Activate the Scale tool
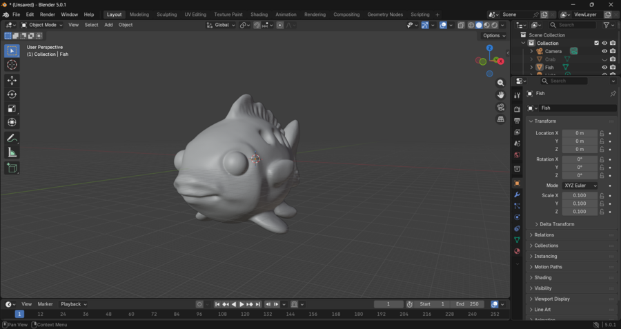 [12, 108]
